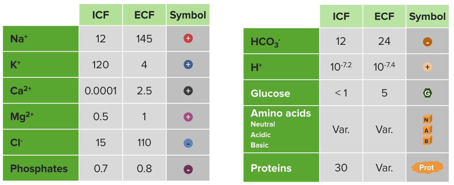This screenshot has width=454, height=185.
Task: Click the Ca2+ ICF value 0.0001
Action: [101, 91]
